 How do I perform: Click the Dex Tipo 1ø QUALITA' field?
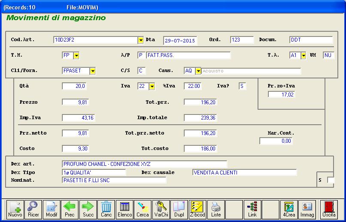pos(94,172)
